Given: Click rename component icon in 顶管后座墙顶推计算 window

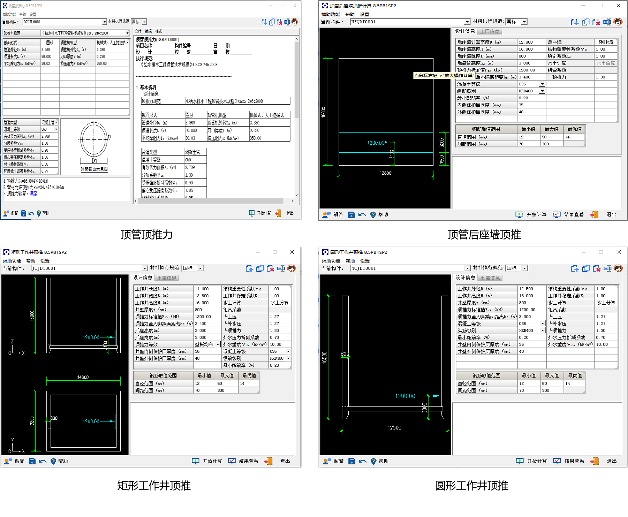Looking at the screenshot, I should (x=607, y=22).
